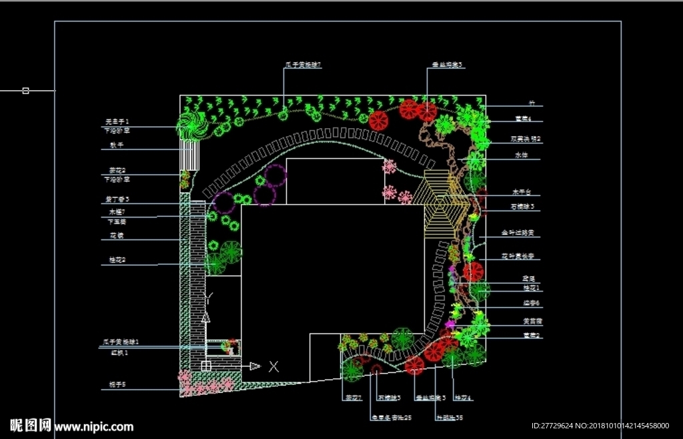Viewport: 683px width, 439px height.
Task: Click the 垂丝海棠3 label at top right
Action: [447, 65]
